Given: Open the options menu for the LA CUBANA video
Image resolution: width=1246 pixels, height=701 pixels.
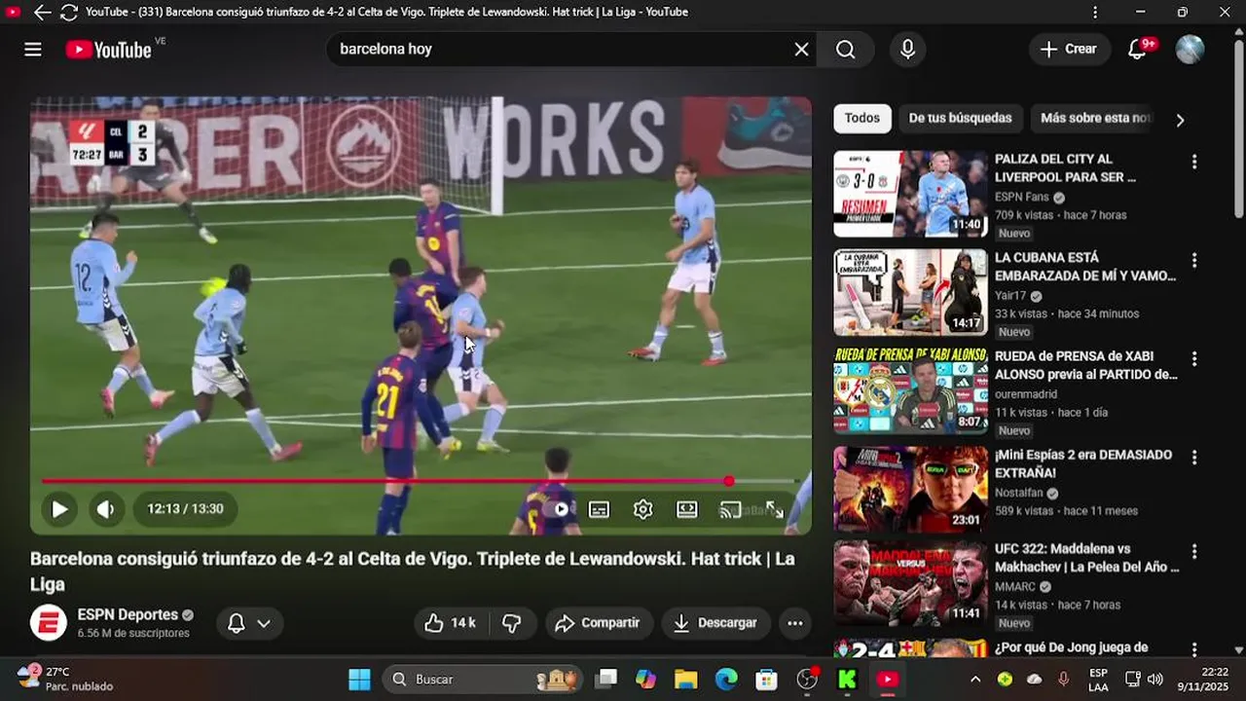Looking at the screenshot, I should pyautogui.click(x=1194, y=260).
